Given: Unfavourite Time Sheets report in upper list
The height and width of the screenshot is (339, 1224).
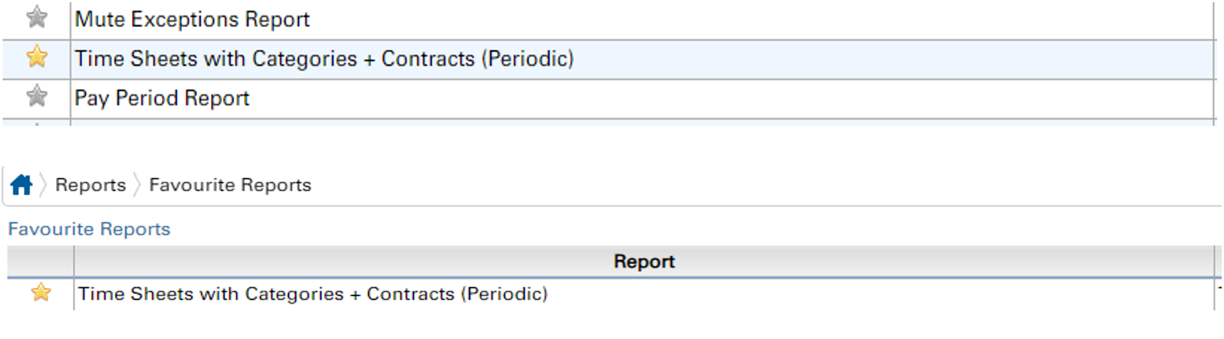Looking at the screenshot, I should point(36,58).
